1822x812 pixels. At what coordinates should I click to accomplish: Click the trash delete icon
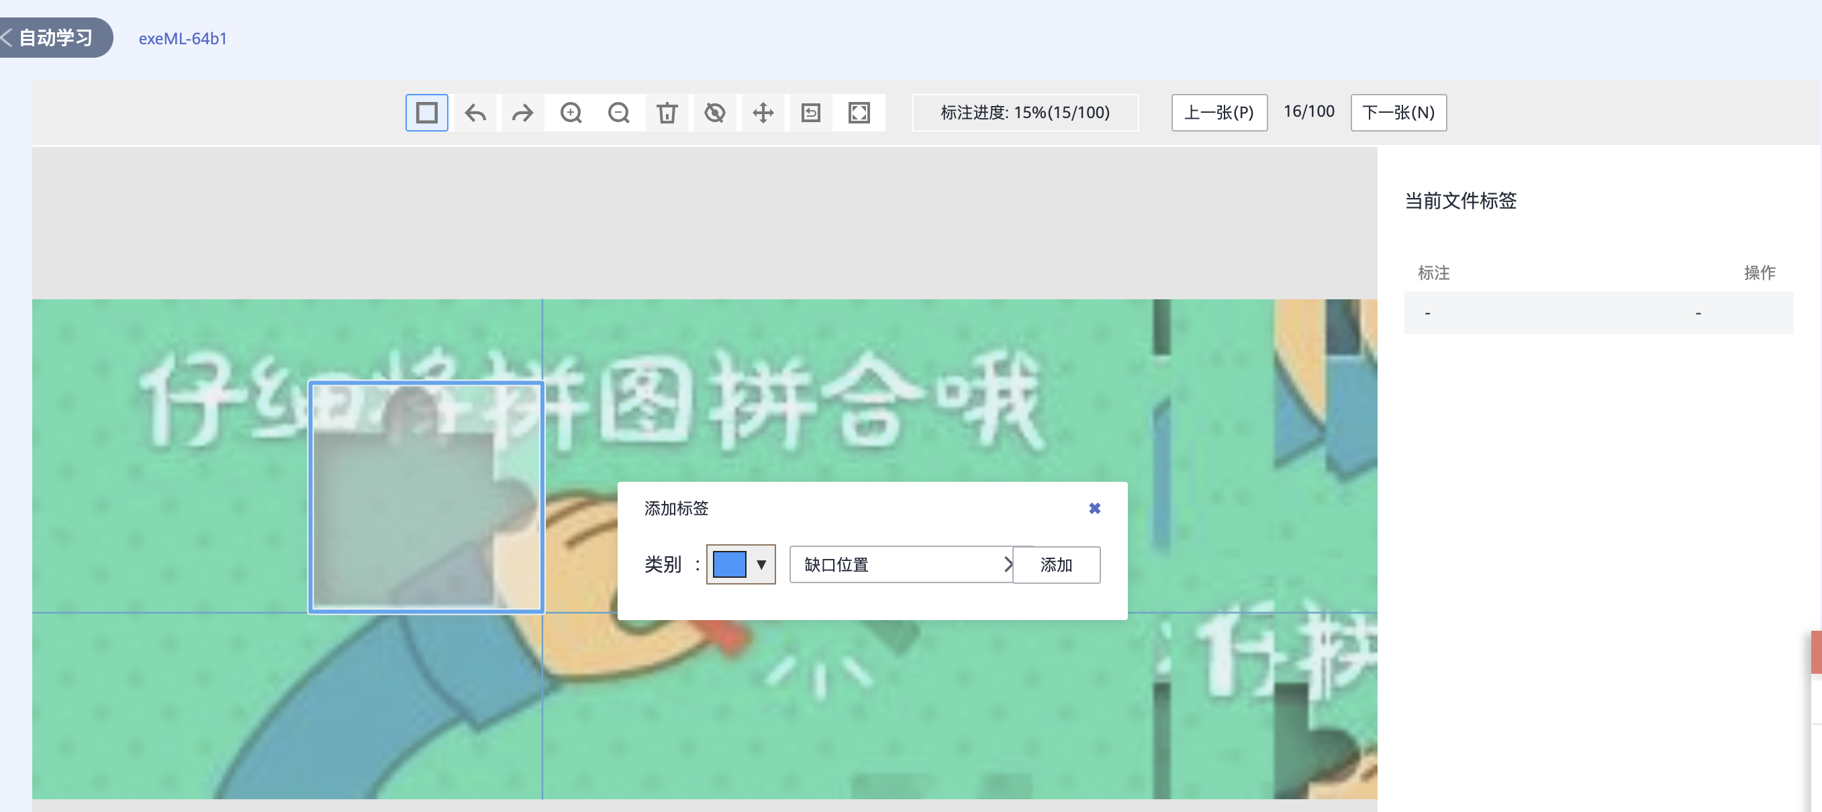pos(667,113)
